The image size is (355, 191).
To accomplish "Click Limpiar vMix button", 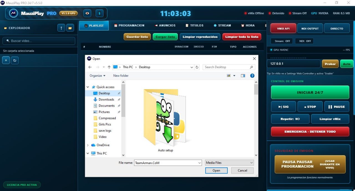I will pyautogui.click(x=330, y=119).
